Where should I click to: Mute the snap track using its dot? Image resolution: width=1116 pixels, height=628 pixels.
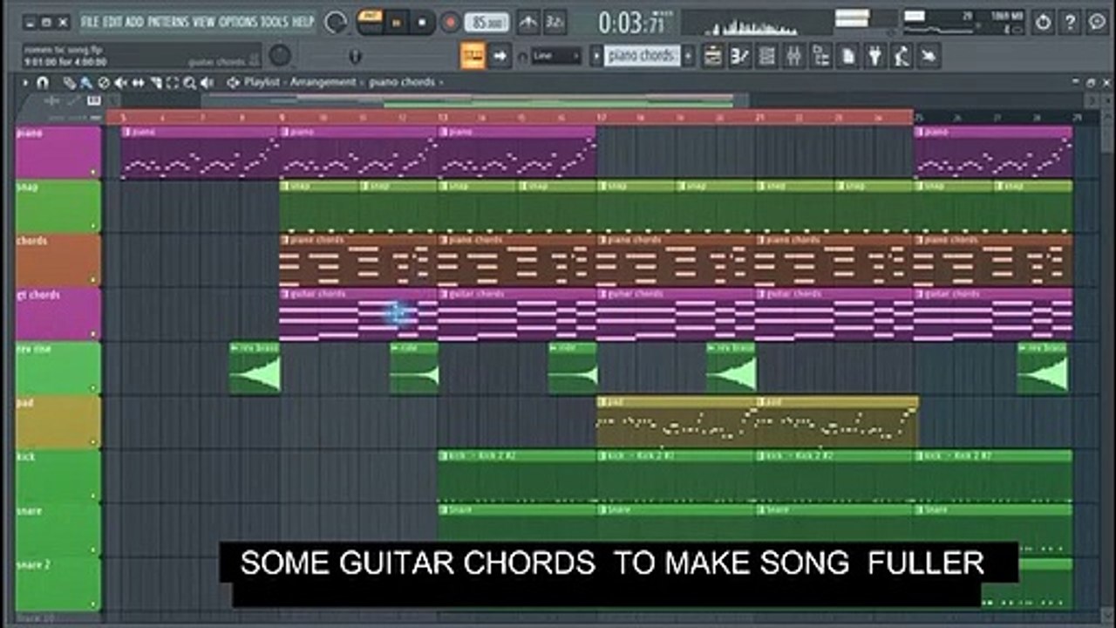[x=94, y=227]
